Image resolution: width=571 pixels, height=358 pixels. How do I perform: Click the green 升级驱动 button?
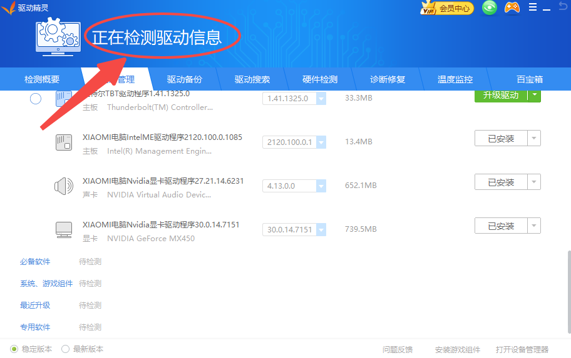(500, 95)
